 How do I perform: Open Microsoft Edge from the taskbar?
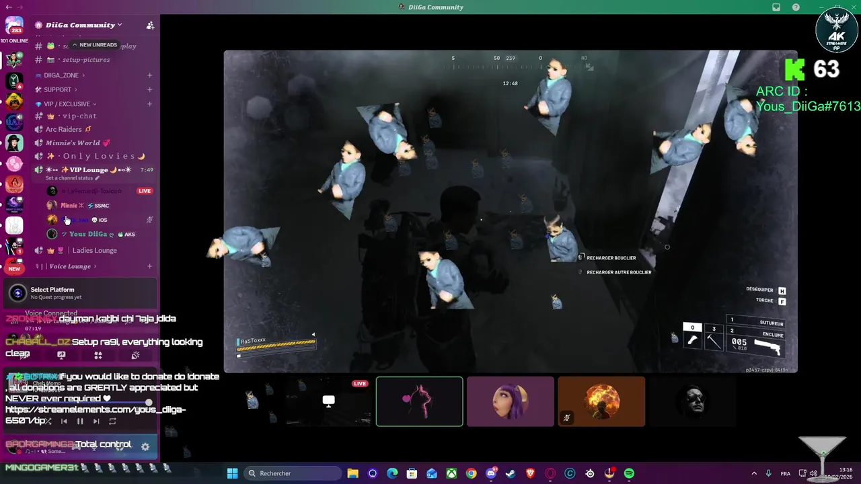pos(392,473)
